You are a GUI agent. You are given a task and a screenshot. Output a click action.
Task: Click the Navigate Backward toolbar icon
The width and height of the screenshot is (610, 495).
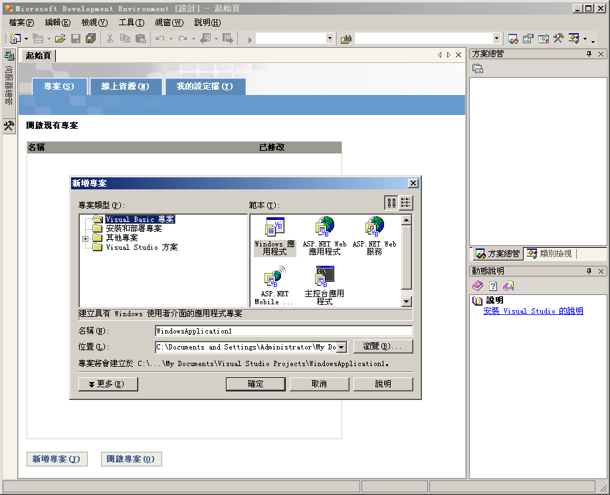pyautogui.click(x=205, y=39)
